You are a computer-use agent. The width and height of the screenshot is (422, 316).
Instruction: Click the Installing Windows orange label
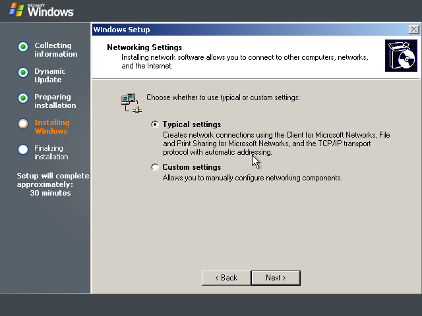click(x=52, y=126)
